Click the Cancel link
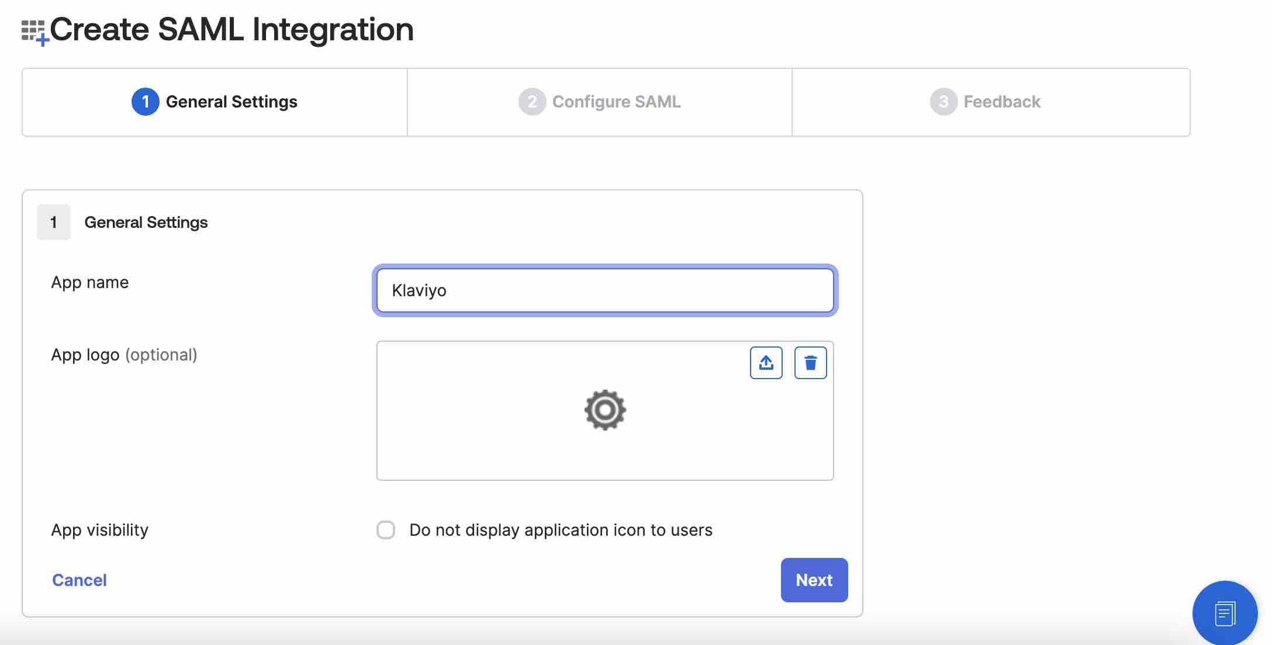Screen dimensions: 1272x645 (79, 578)
